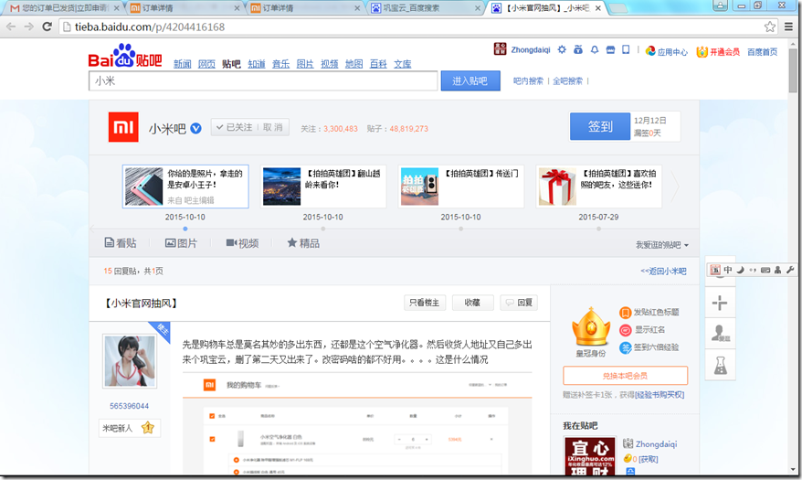This screenshot has width=802, height=480.
Task: Toggle the 中 Chinese mode on IME toolbar
Action: tap(727, 270)
